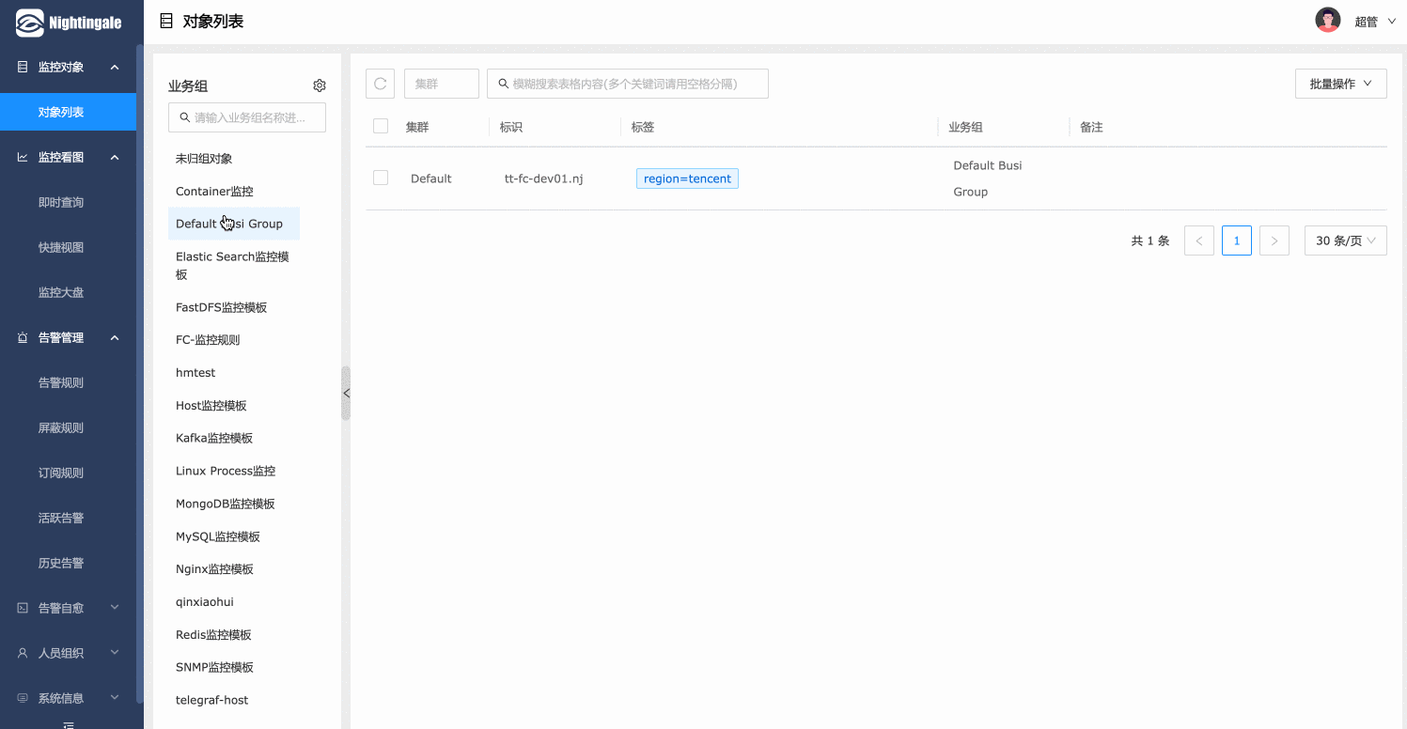Click the 对象列表 page title icon

pyautogui.click(x=166, y=21)
